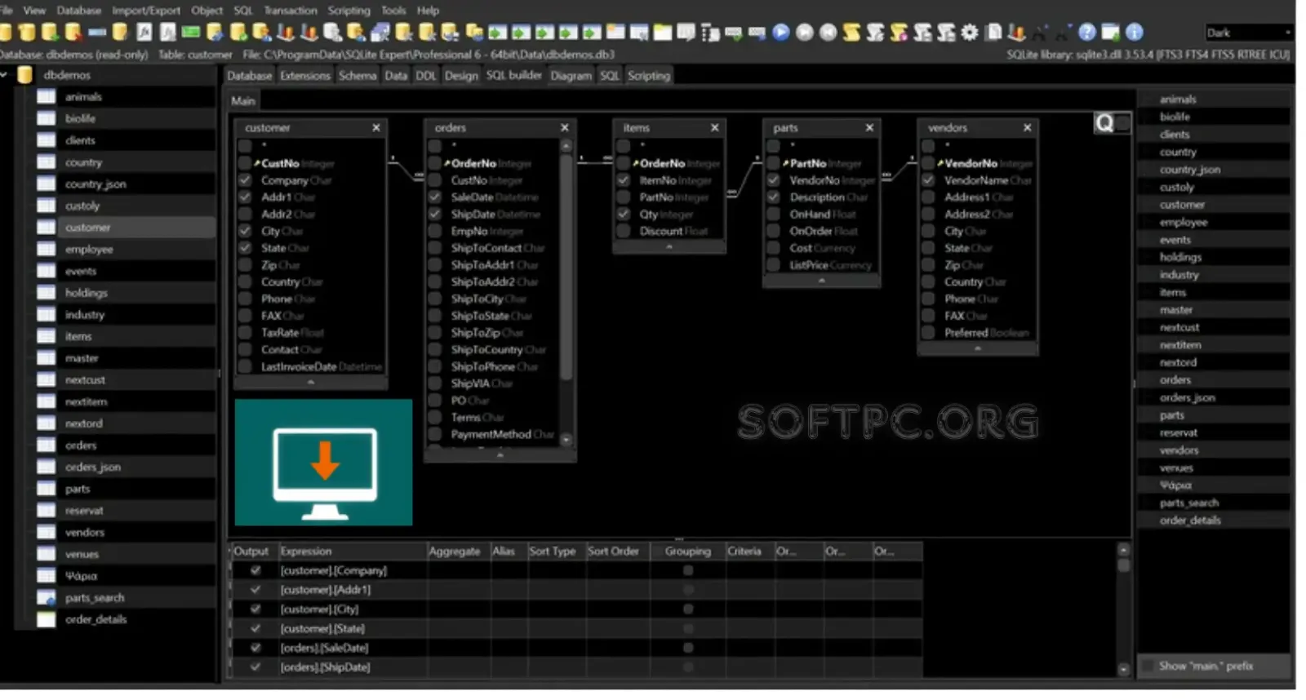This screenshot has width=1306, height=700.
Task: Select the Main query tab
Action: pyautogui.click(x=243, y=101)
